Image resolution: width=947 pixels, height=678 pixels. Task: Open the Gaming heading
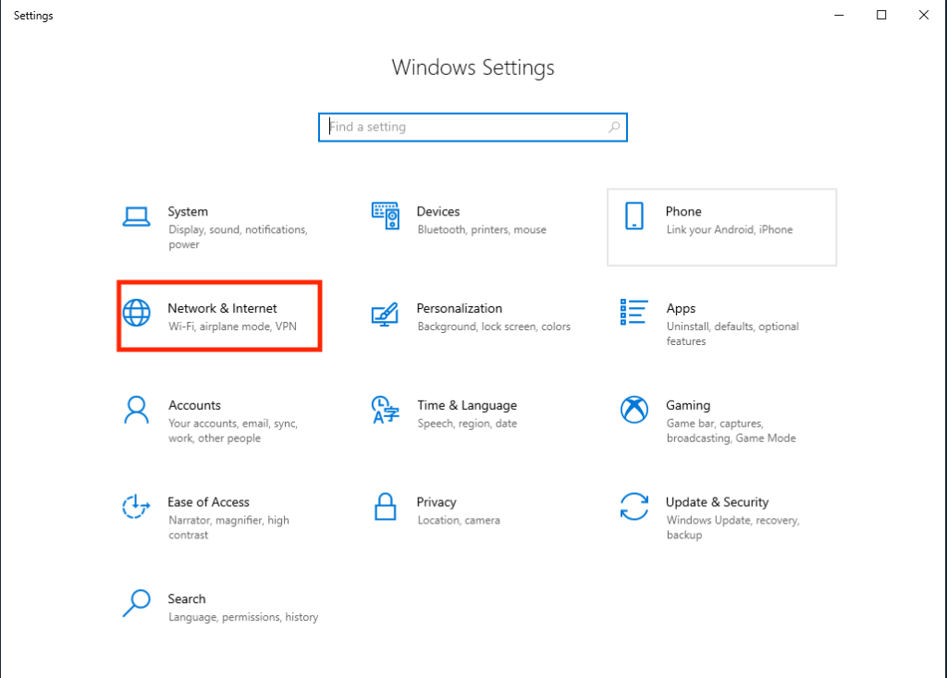(688, 405)
